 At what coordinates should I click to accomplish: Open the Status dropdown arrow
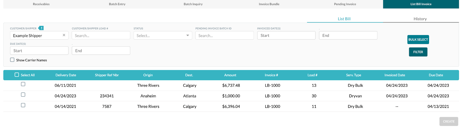(188, 35)
